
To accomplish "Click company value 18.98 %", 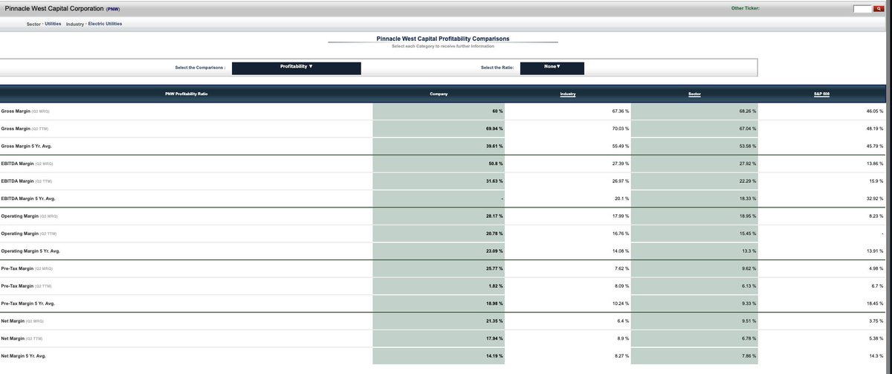I will click(494, 303).
